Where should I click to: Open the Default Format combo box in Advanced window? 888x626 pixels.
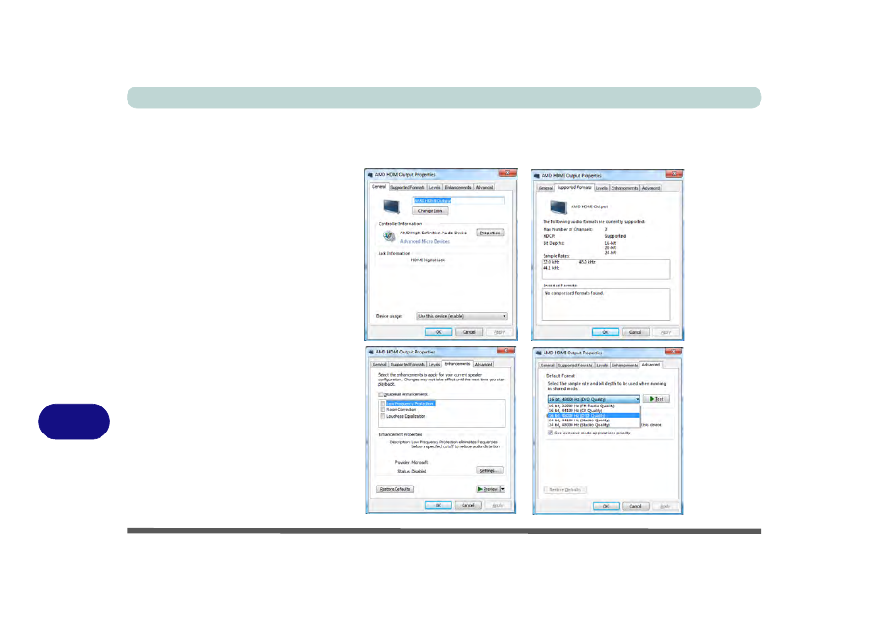click(594, 399)
